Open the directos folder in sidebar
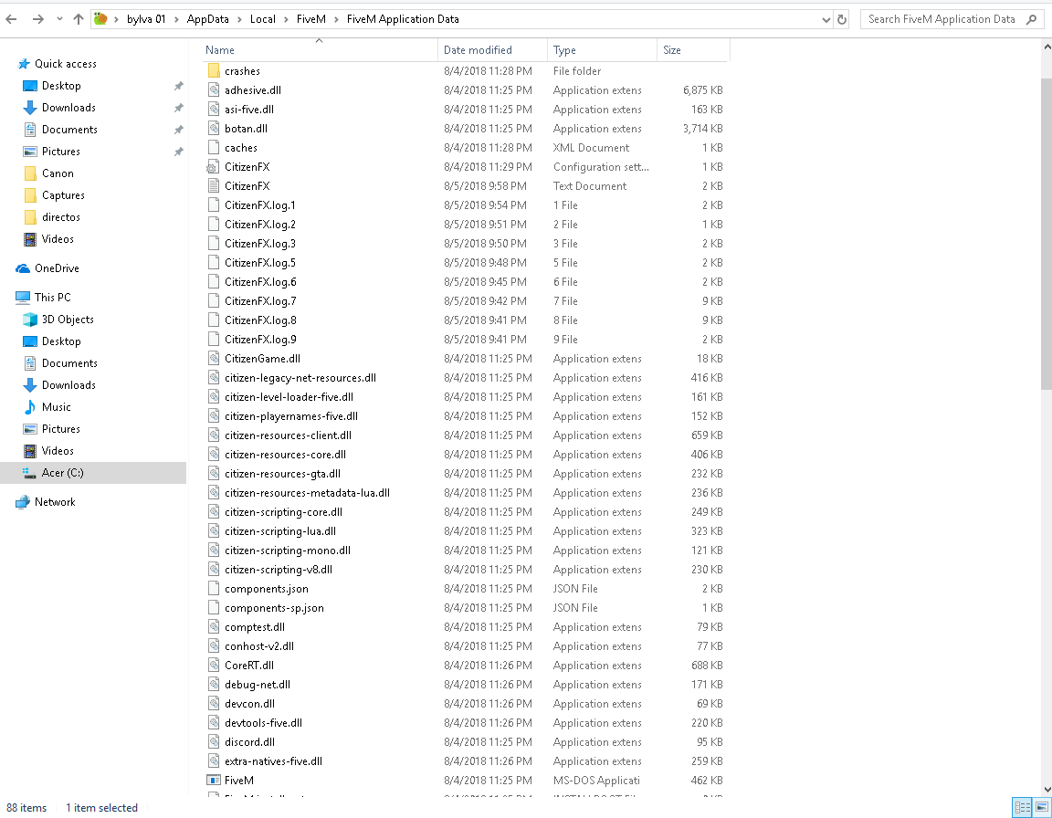 [x=61, y=217]
